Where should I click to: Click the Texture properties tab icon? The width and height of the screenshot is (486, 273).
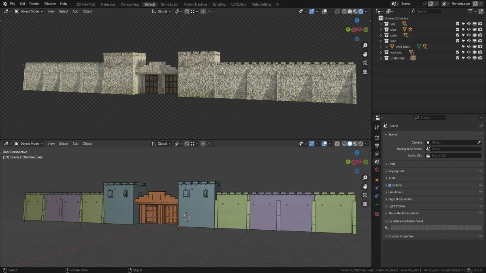pyautogui.click(x=377, y=214)
